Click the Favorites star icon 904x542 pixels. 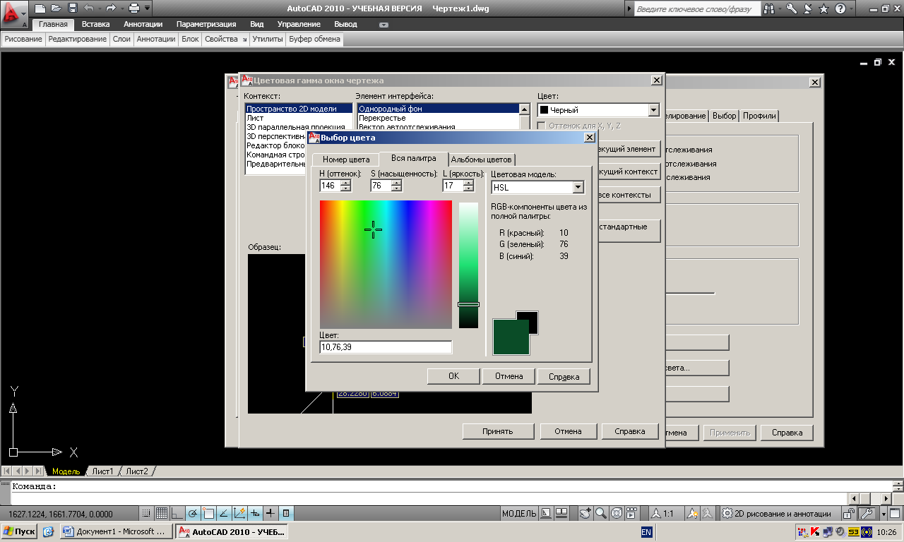coord(823,9)
